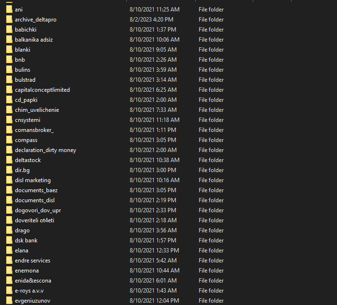Image resolution: width=337 pixels, height=305 pixels.
Task: Click the folder icon next to ani
Action: [x=9, y=10]
